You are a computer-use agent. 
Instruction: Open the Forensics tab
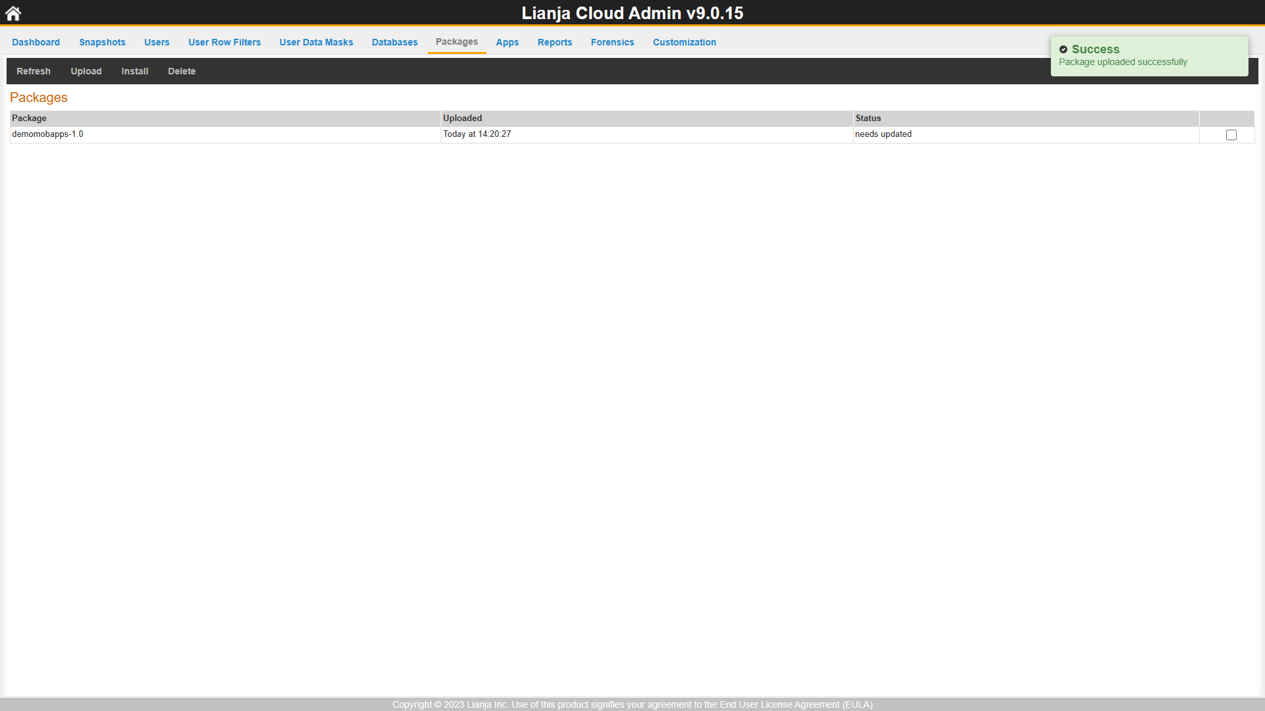tap(612, 42)
